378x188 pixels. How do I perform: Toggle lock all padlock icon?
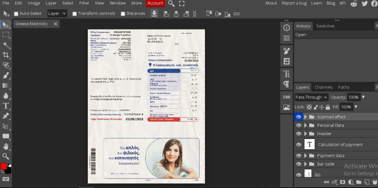point(328,107)
